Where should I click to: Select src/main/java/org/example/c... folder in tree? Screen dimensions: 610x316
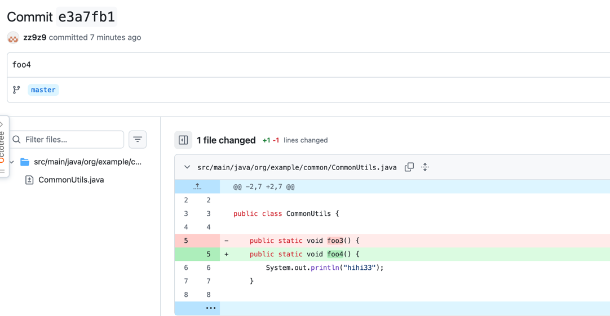point(87,162)
